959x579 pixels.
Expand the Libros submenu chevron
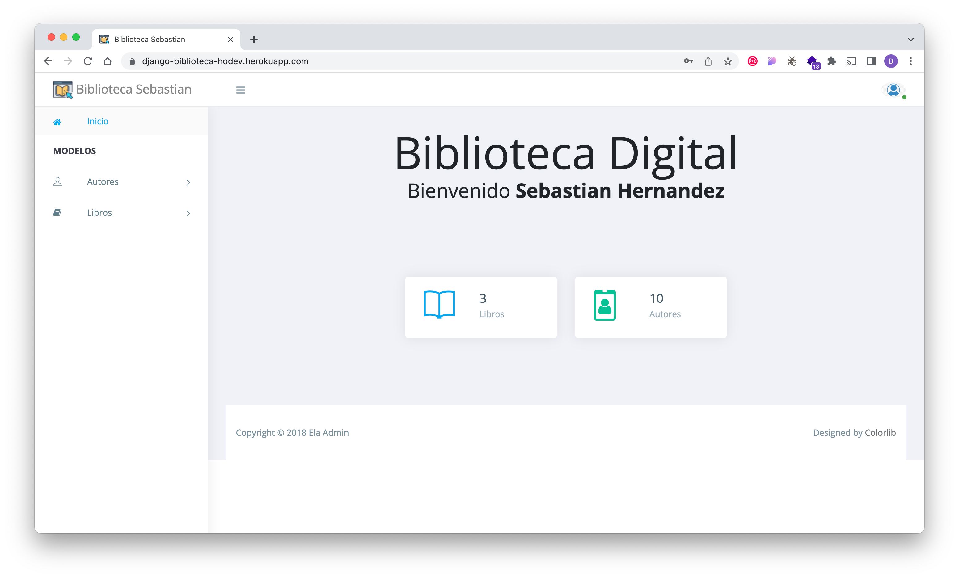pos(188,213)
